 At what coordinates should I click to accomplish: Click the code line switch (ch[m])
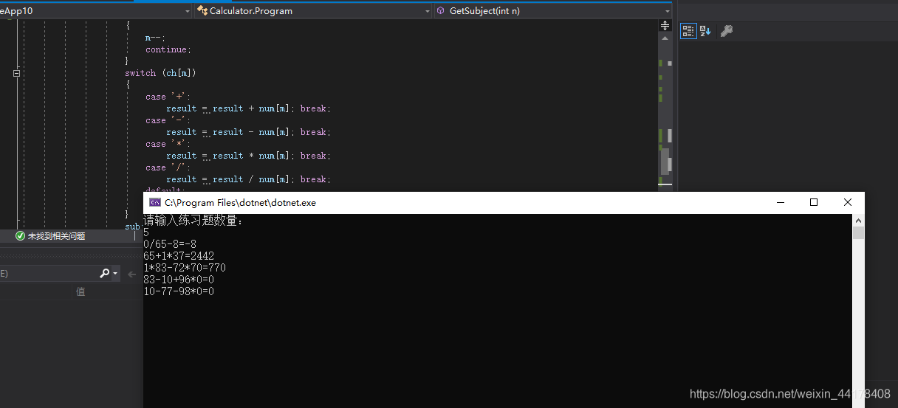click(x=160, y=73)
